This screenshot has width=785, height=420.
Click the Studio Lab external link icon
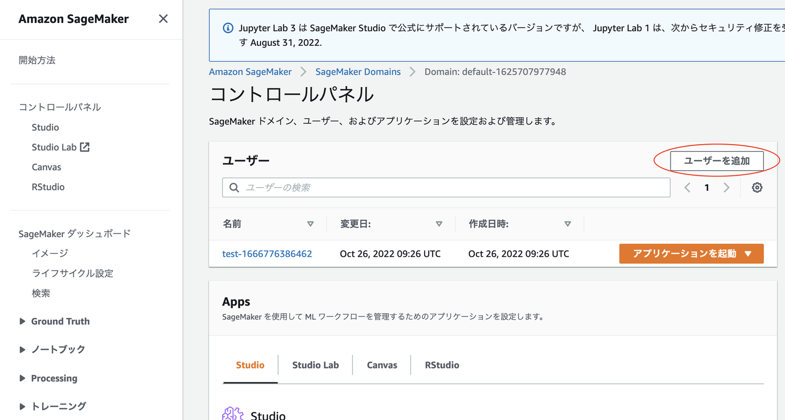tap(84, 147)
